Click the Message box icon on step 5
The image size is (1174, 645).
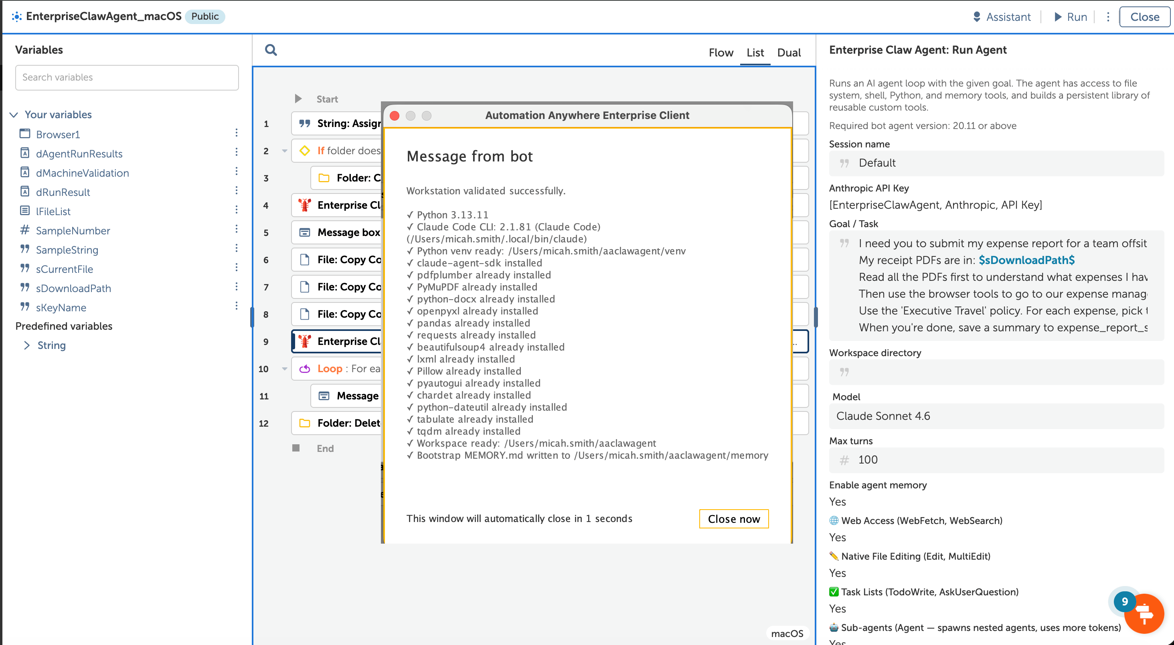point(304,232)
